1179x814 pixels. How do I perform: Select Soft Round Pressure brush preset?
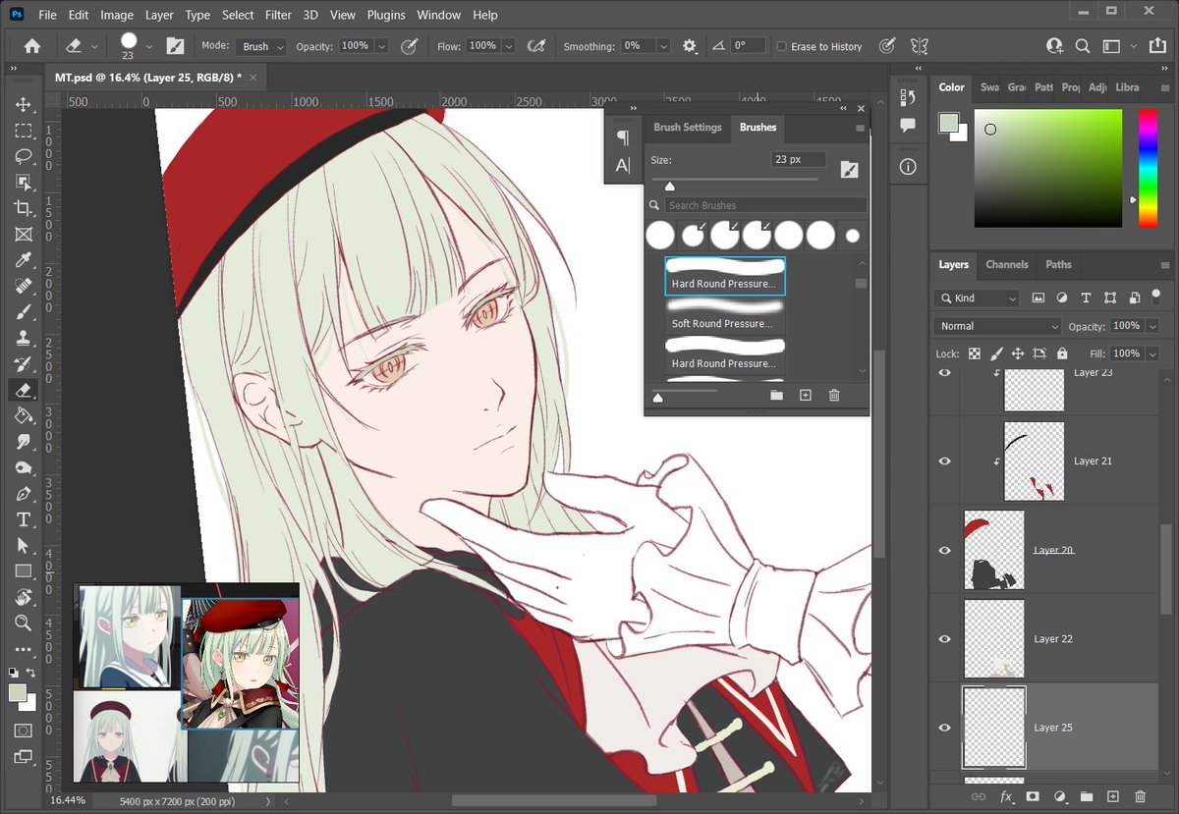click(724, 314)
